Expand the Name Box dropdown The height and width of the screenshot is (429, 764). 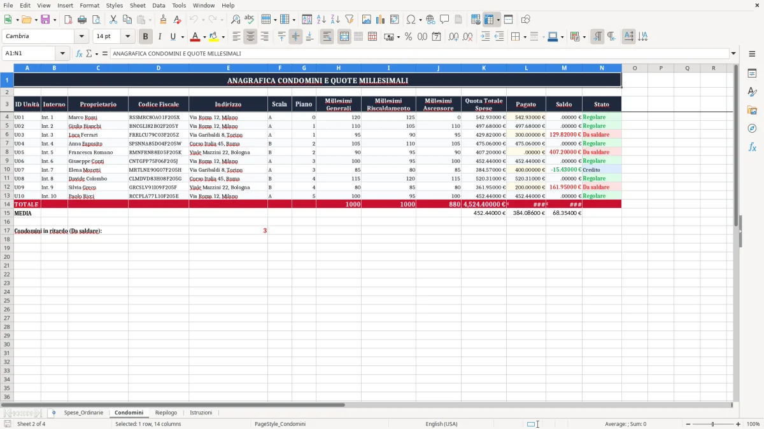pyautogui.click(x=62, y=53)
